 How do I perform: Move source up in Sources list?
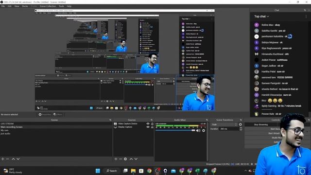(131, 159)
